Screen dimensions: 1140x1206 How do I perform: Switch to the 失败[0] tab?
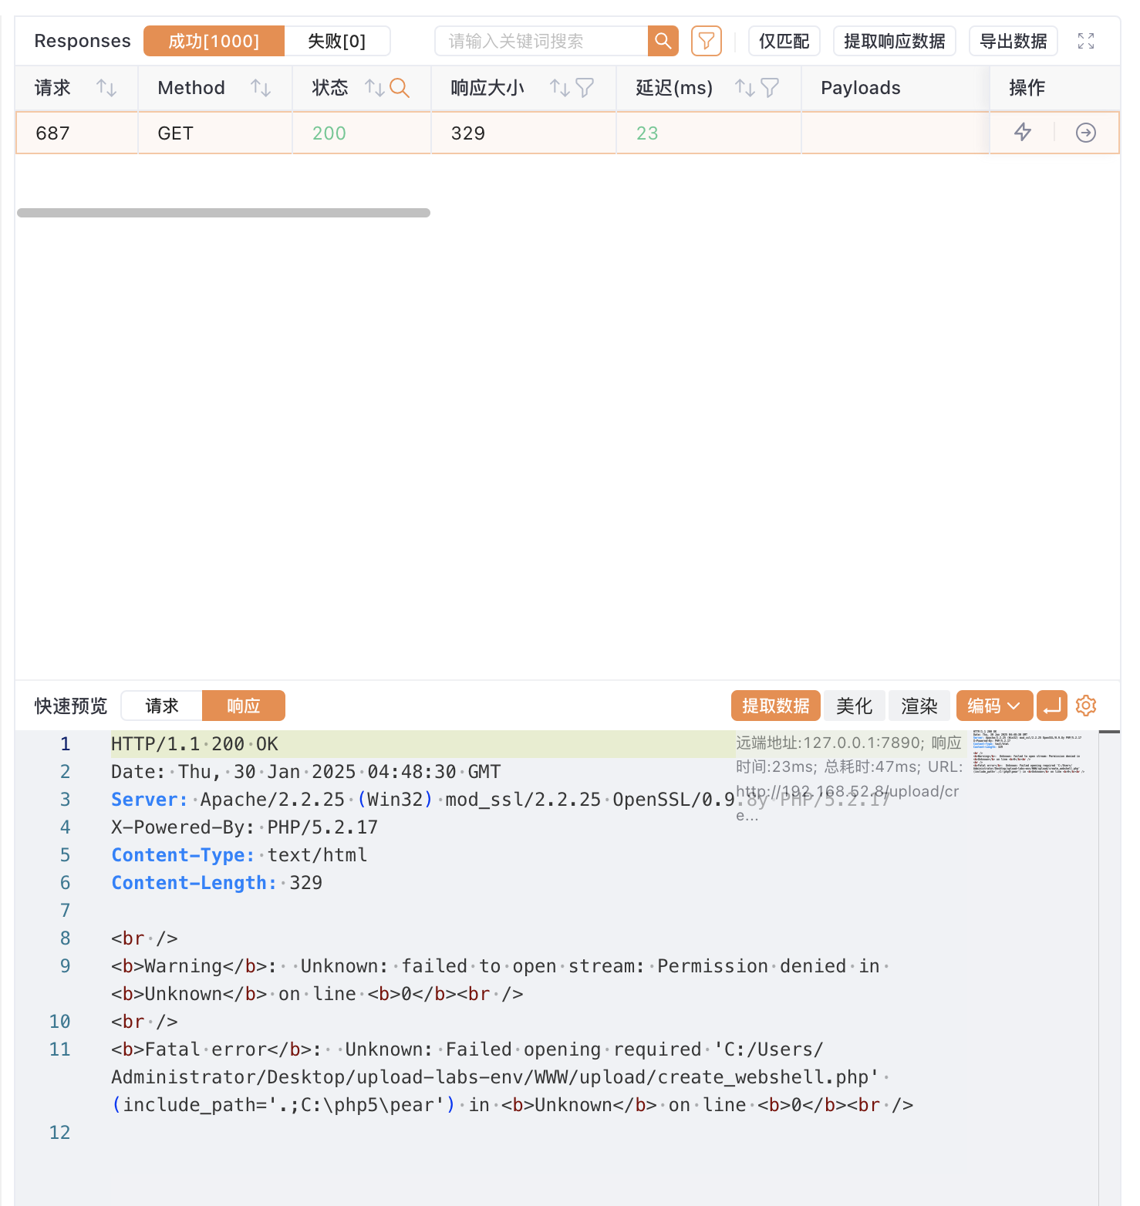[x=336, y=41]
